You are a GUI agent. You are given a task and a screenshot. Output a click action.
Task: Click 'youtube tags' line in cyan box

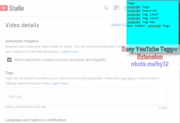[138, 7]
